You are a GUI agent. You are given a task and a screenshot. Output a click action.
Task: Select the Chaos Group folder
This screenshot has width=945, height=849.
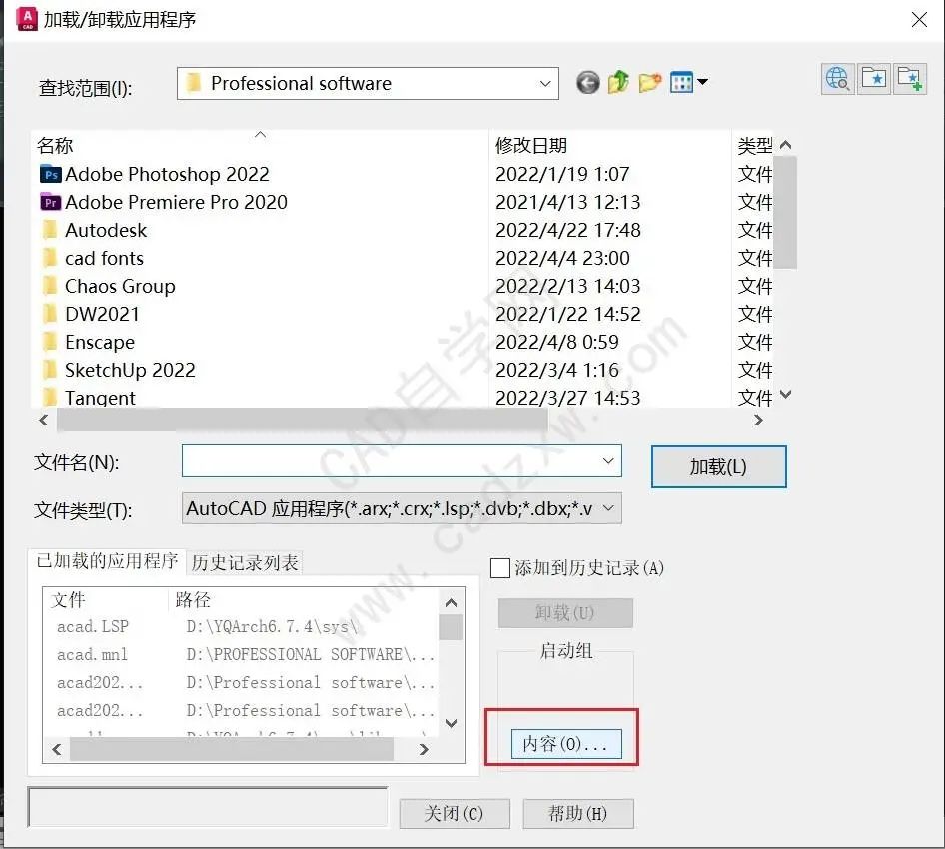point(108,286)
